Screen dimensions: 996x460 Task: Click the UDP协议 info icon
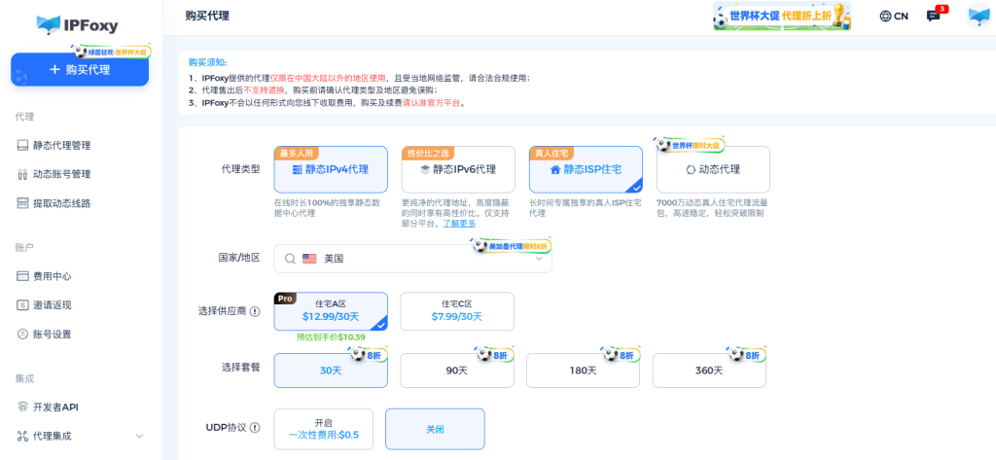[x=255, y=428]
